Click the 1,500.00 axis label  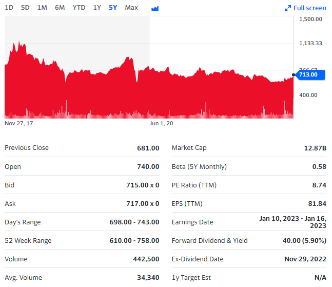pos(310,19)
